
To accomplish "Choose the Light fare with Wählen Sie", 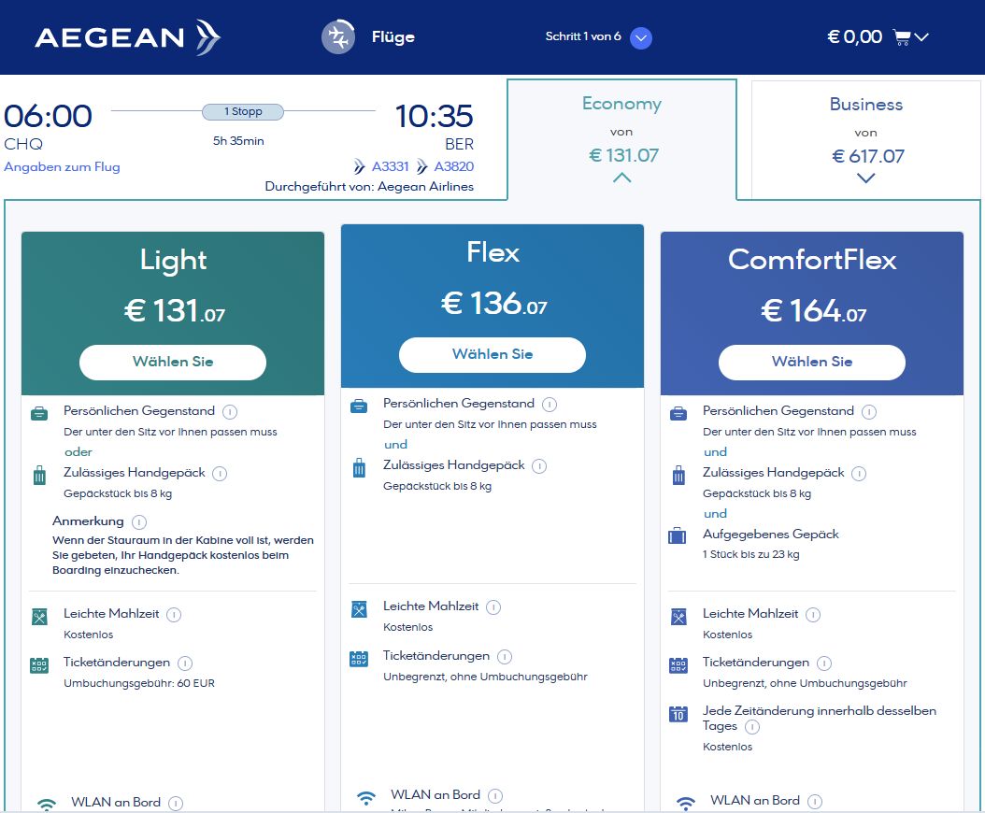I will click(173, 363).
